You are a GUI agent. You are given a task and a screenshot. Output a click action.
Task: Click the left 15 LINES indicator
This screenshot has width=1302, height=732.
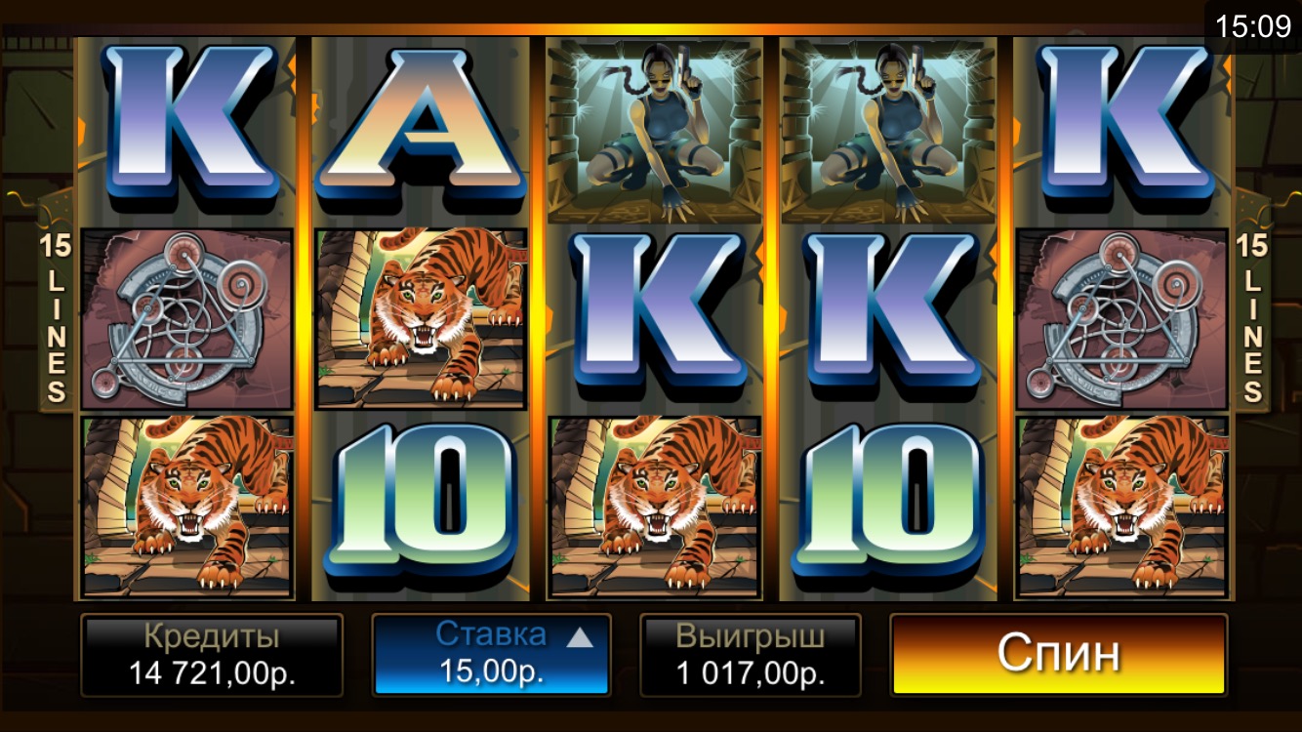pos(57,317)
